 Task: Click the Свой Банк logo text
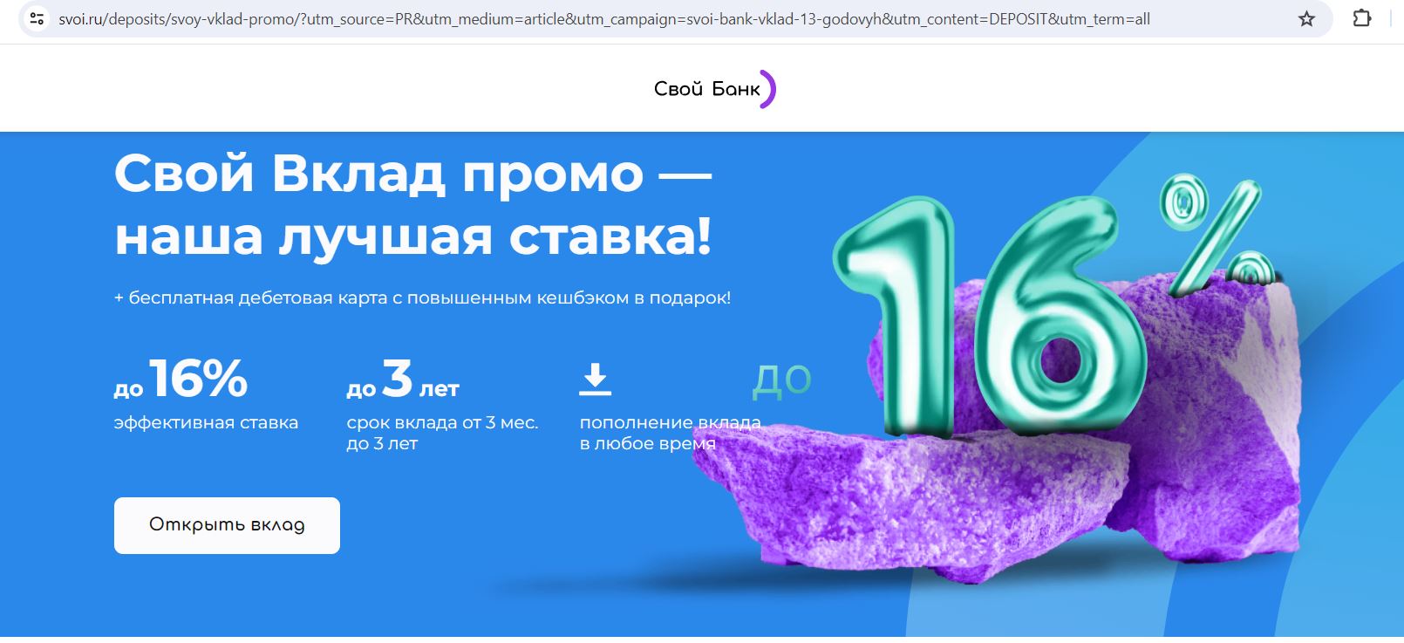[x=706, y=89]
